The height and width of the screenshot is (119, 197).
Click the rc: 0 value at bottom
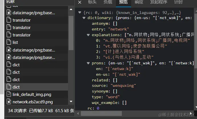(x=98, y=108)
